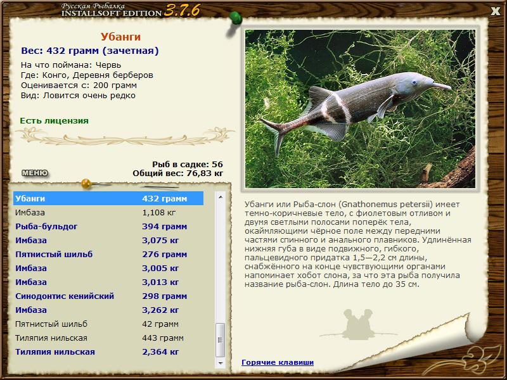Screen dimensions: 507x380
Task: Select the Имбаза 1,108 кг row
Action: click(108, 212)
